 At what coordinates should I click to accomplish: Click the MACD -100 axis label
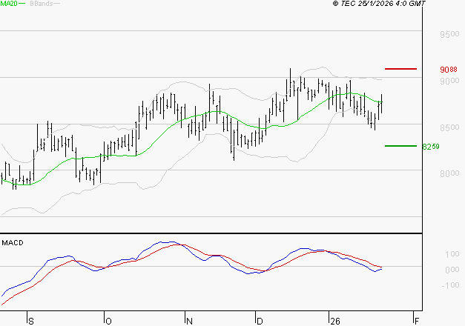[450, 285]
